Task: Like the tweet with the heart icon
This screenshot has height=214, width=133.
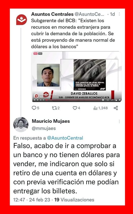Action: click(x=75, y=108)
